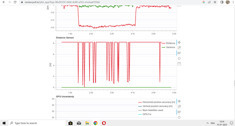Open File Explorer from taskbar
This screenshot has height=126, width=235.
(87, 123)
